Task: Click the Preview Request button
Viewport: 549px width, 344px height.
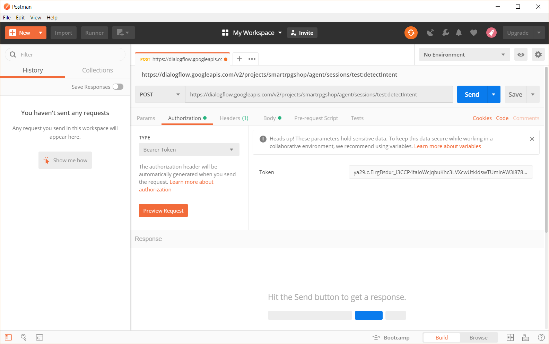Action: click(163, 210)
